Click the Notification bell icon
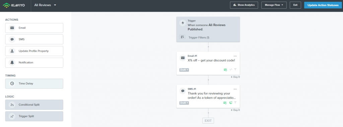The width and height of the screenshot is (343, 127). [12, 63]
